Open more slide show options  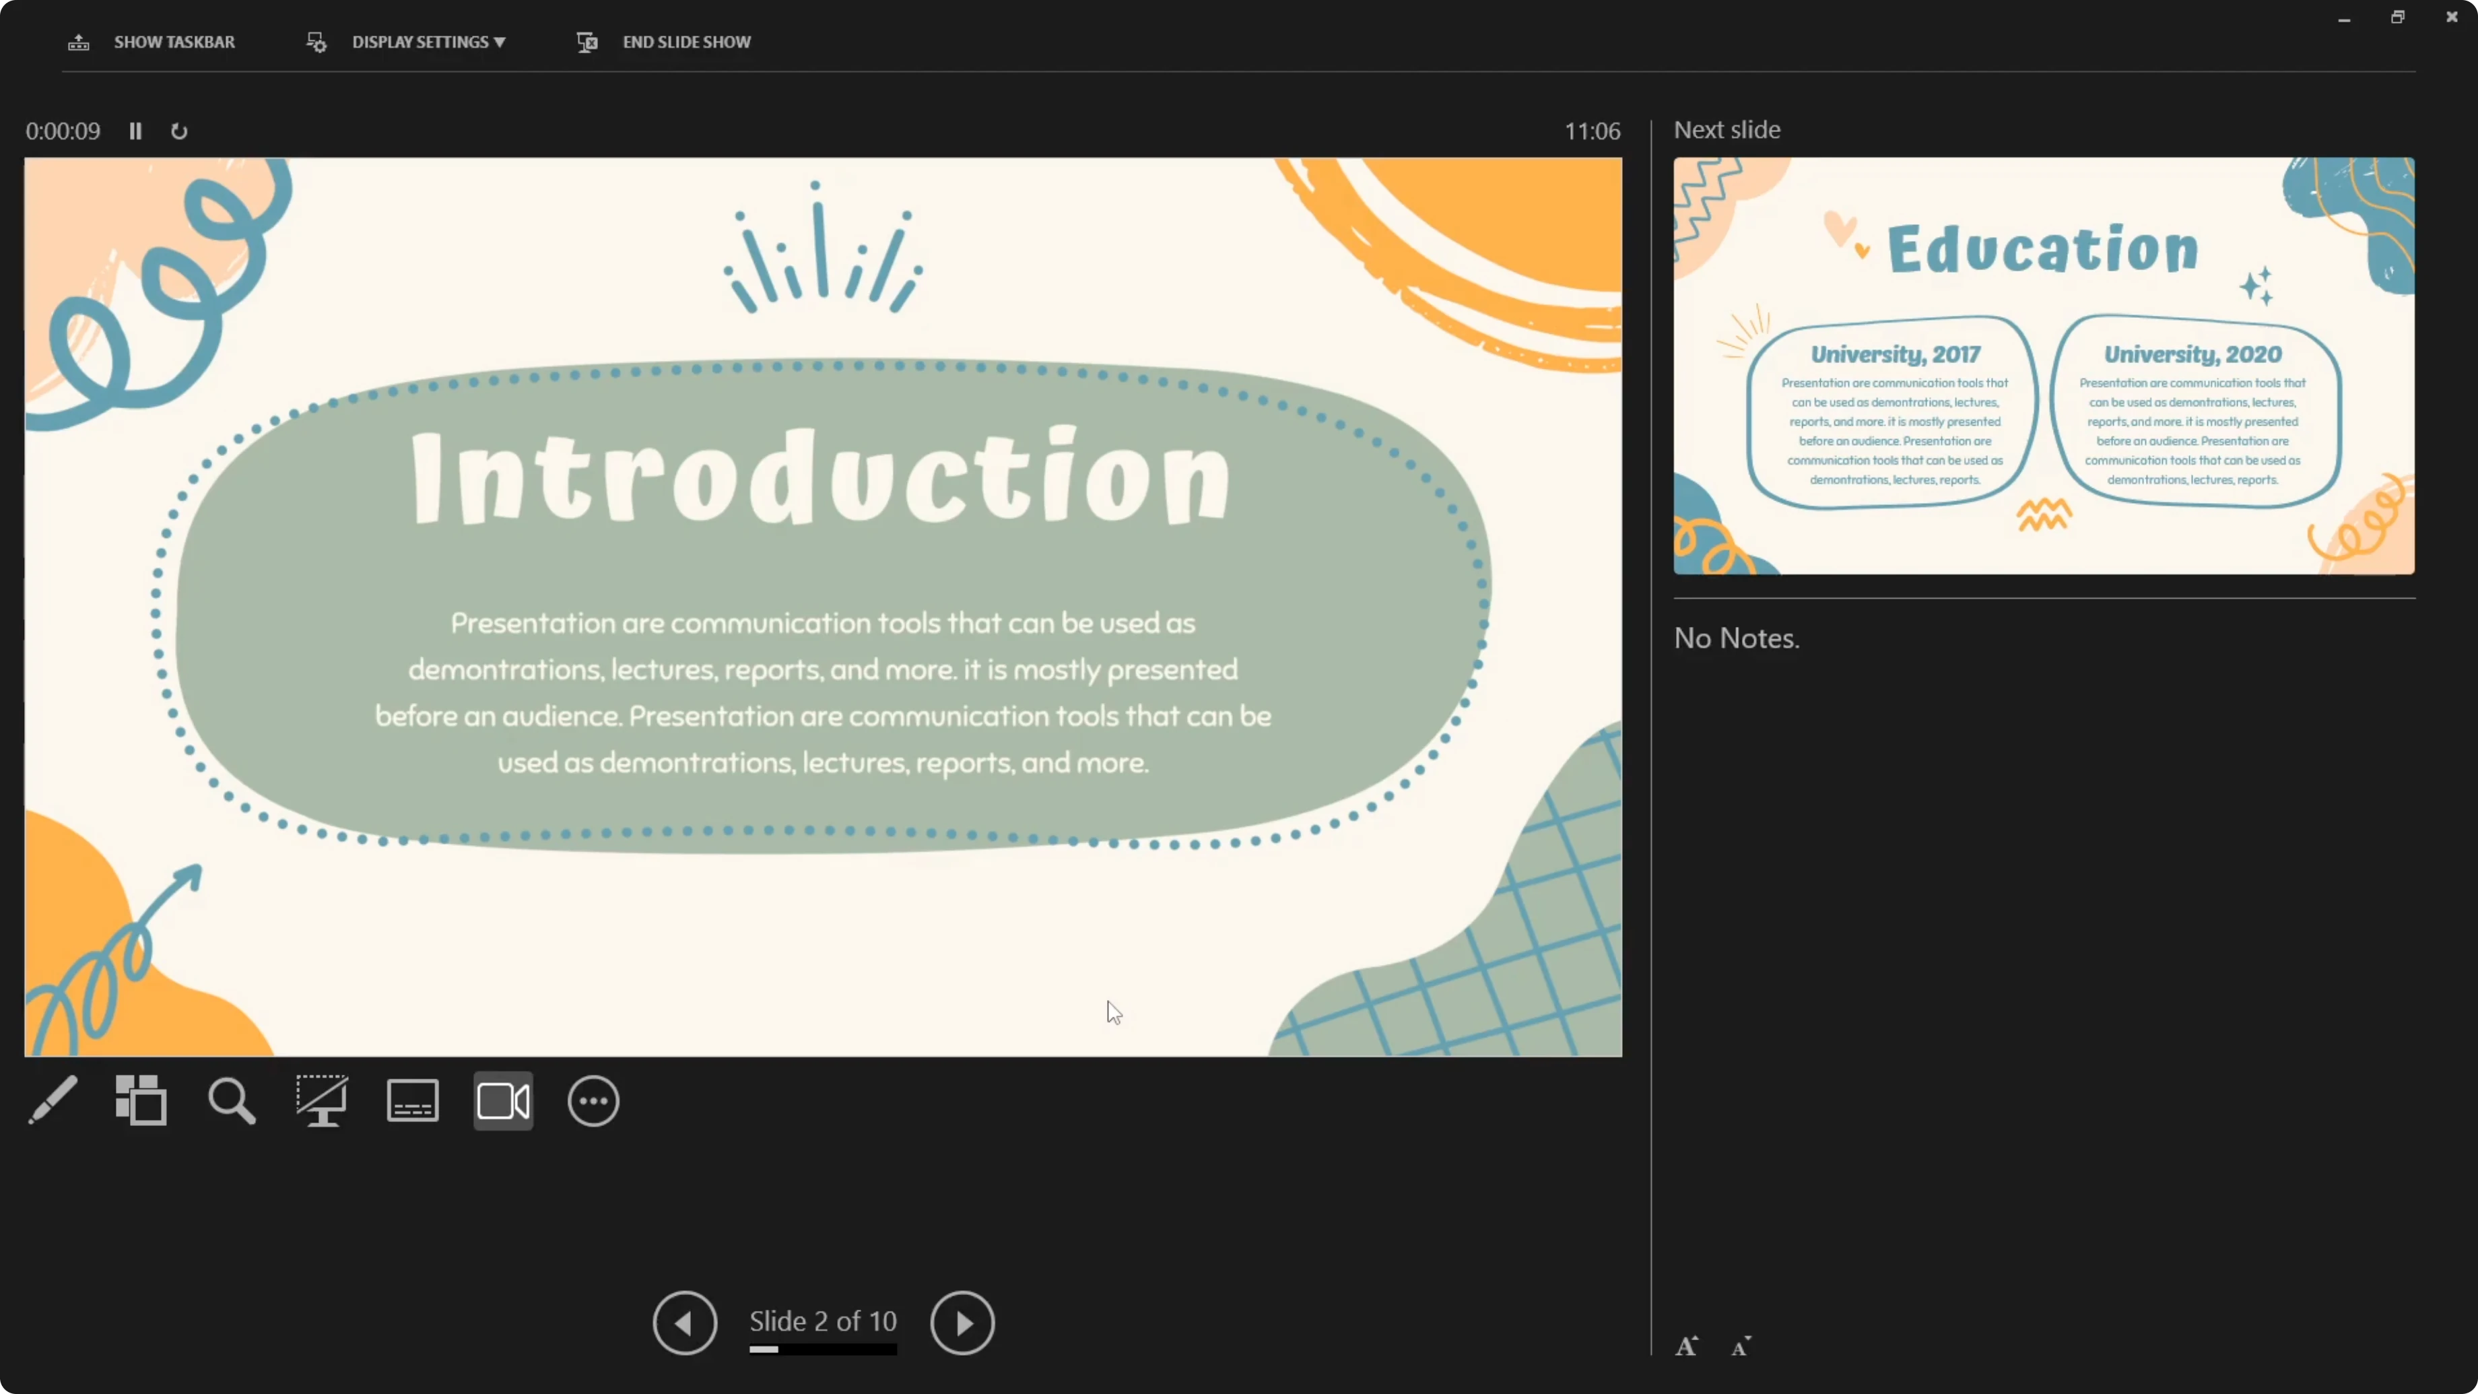coord(593,1100)
